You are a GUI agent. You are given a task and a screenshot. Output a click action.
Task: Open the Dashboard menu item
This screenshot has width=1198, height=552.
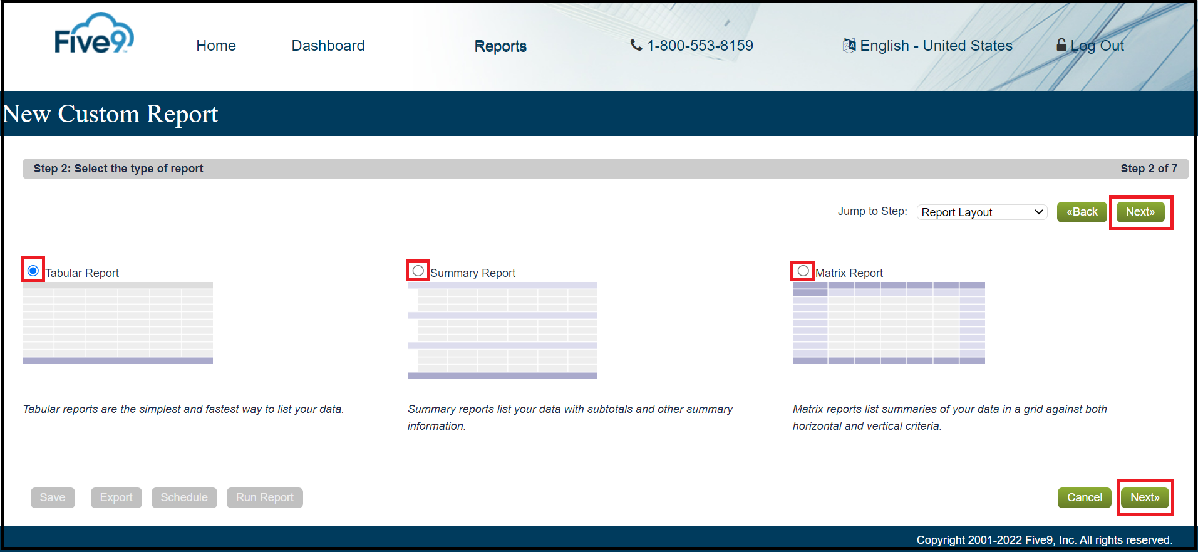(x=328, y=46)
